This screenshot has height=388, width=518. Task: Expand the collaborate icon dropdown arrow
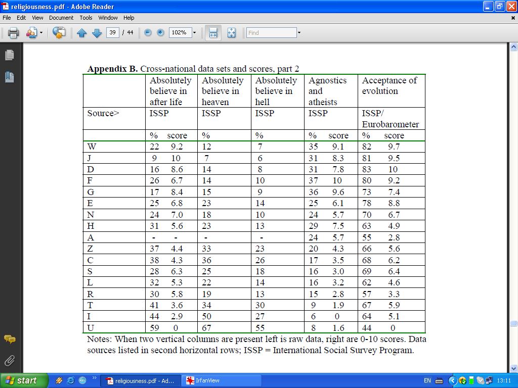pyautogui.click(x=41, y=33)
